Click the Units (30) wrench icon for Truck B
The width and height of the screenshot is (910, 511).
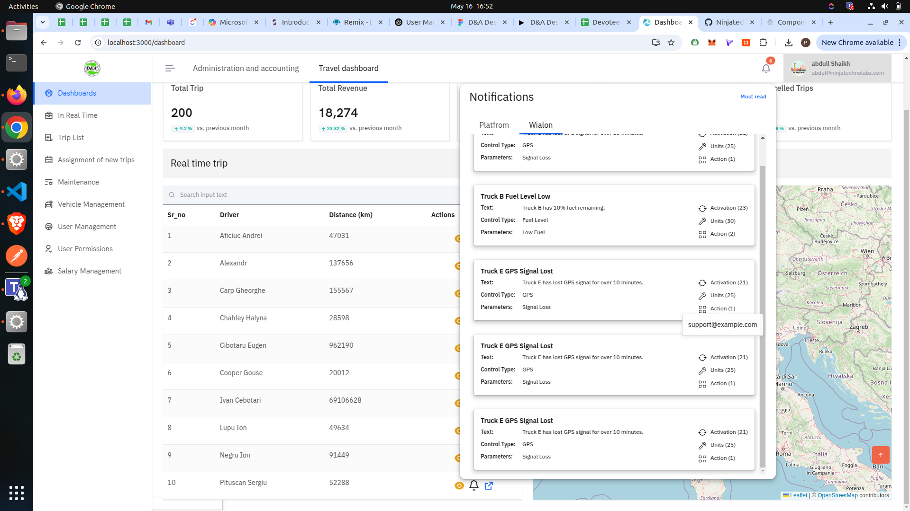pyautogui.click(x=702, y=221)
